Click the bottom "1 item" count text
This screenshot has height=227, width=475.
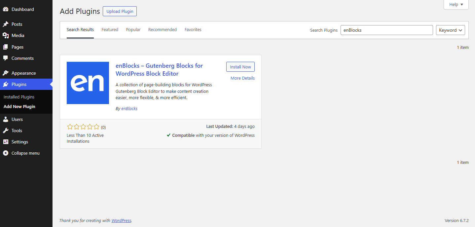pyautogui.click(x=463, y=163)
